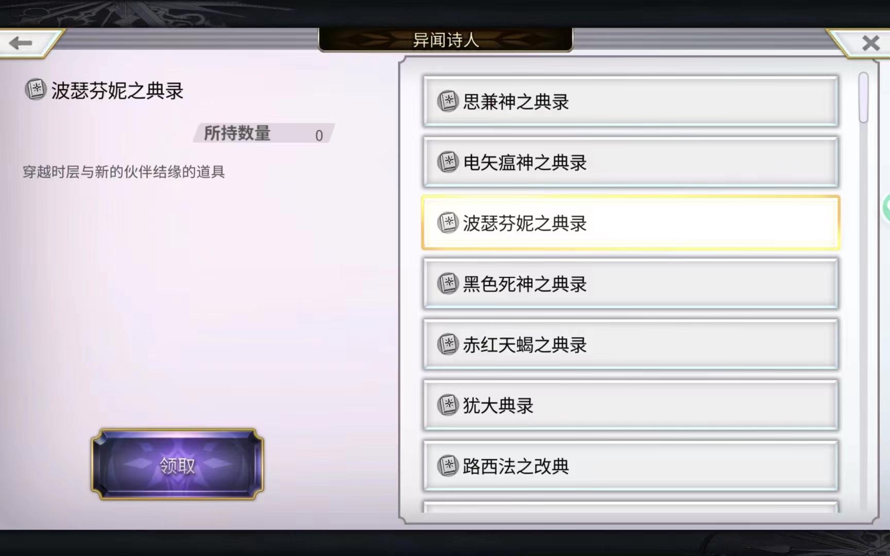Close the 异闻诗人 panel with X

click(870, 43)
